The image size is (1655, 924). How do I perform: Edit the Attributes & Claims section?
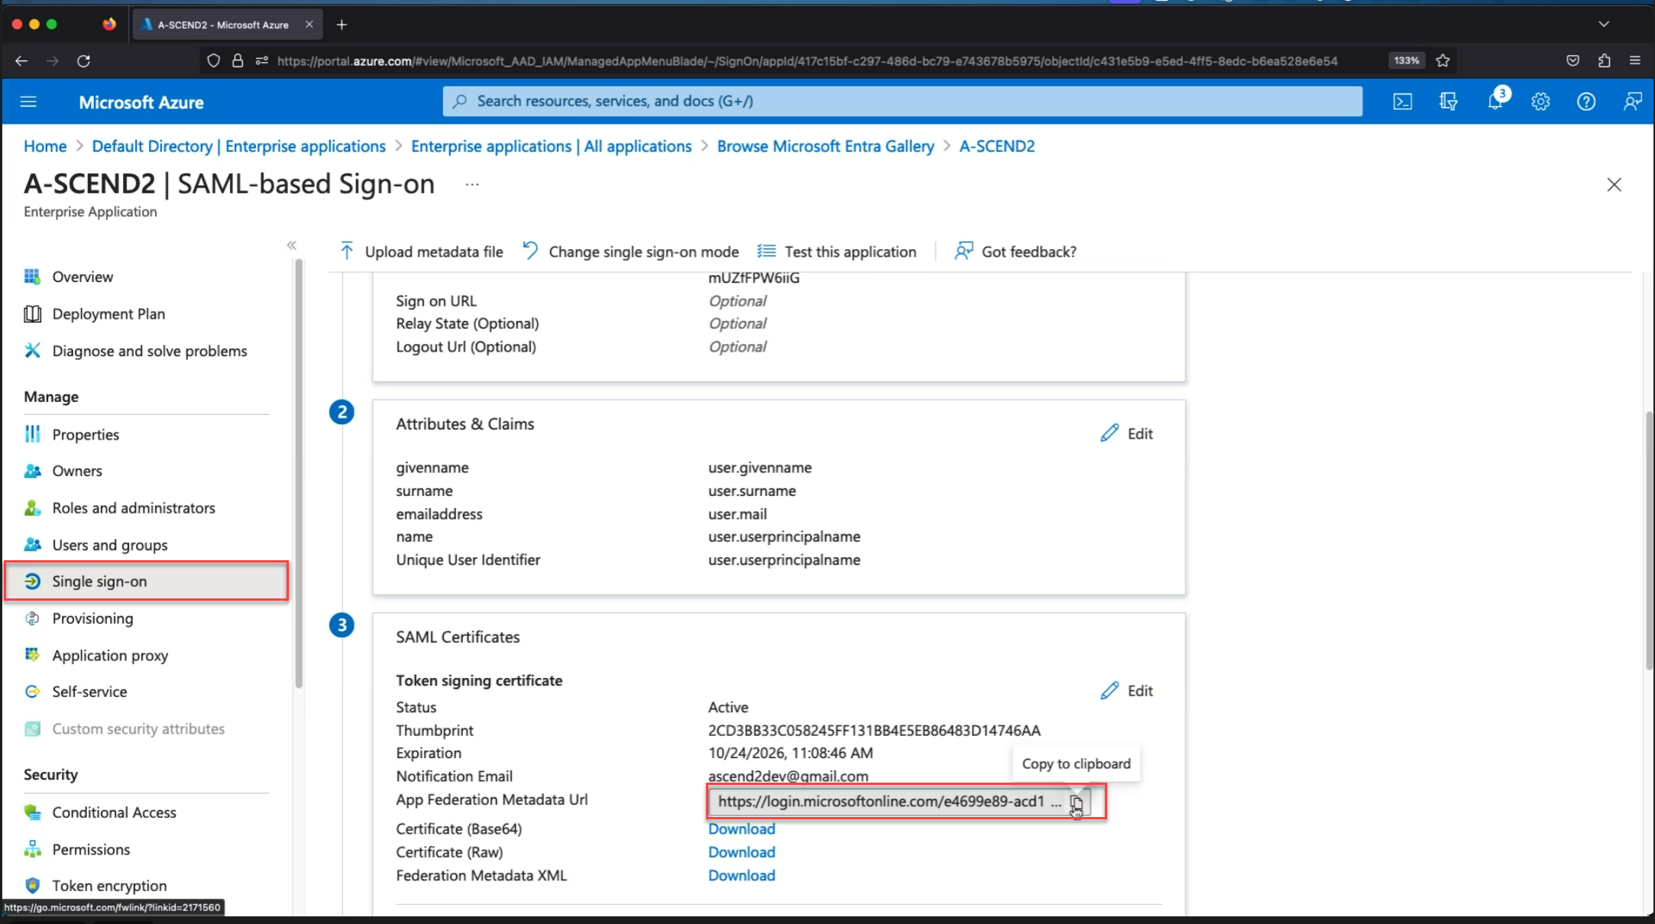pyautogui.click(x=1127, y=433)
